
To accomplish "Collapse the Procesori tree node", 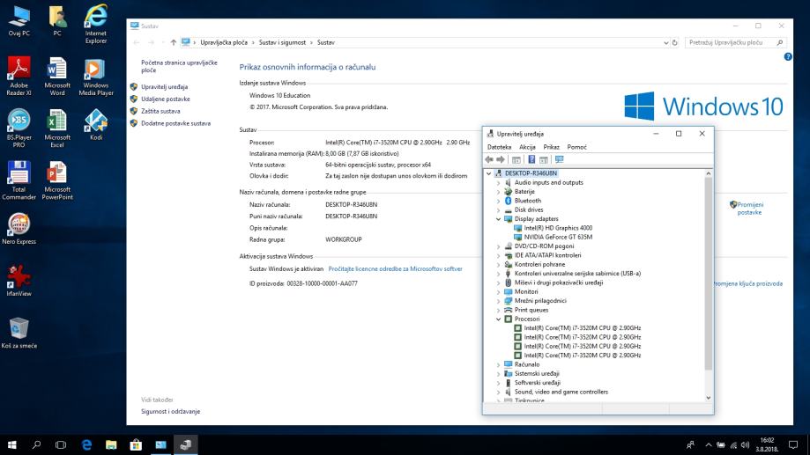I will pos(498,319).
